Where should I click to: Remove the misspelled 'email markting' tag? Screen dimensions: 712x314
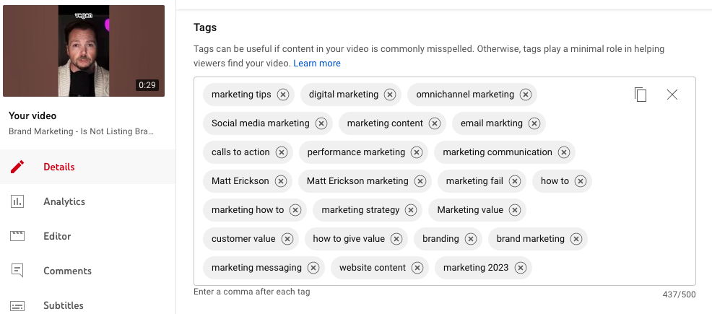pyautogui.click(x=534, y=123)
